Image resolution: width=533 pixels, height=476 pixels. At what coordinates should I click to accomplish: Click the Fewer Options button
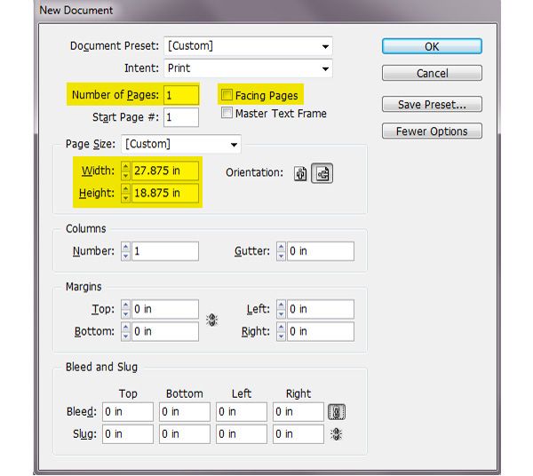[x=432, y=131]
